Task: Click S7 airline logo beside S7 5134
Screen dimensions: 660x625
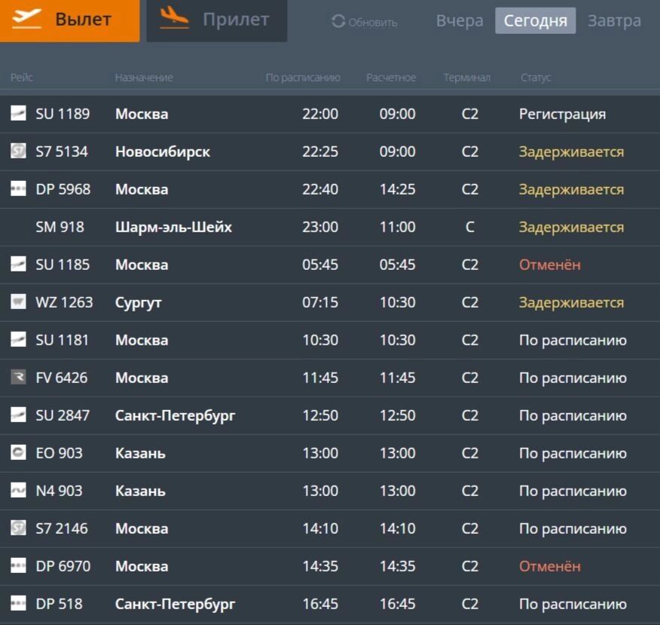Action: [18, 151]
